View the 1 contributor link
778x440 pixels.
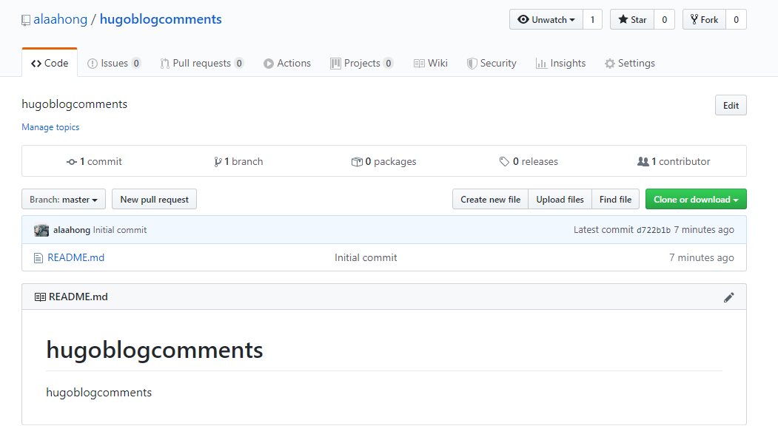(674, 161)
